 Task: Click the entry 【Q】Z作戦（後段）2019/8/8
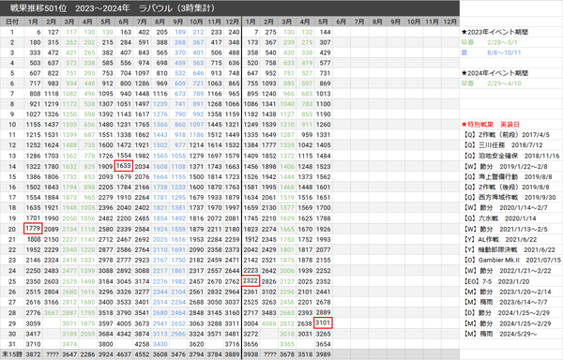pyautogui.click(x=506, y=187)
